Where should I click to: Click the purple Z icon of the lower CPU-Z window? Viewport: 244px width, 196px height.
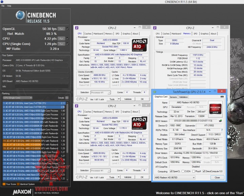click(77, 106)
